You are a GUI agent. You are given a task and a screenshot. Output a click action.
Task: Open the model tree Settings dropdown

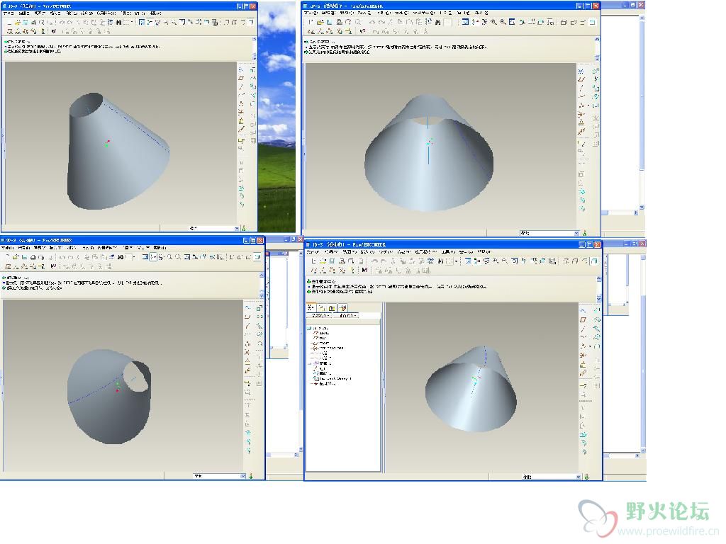point(346,315)
